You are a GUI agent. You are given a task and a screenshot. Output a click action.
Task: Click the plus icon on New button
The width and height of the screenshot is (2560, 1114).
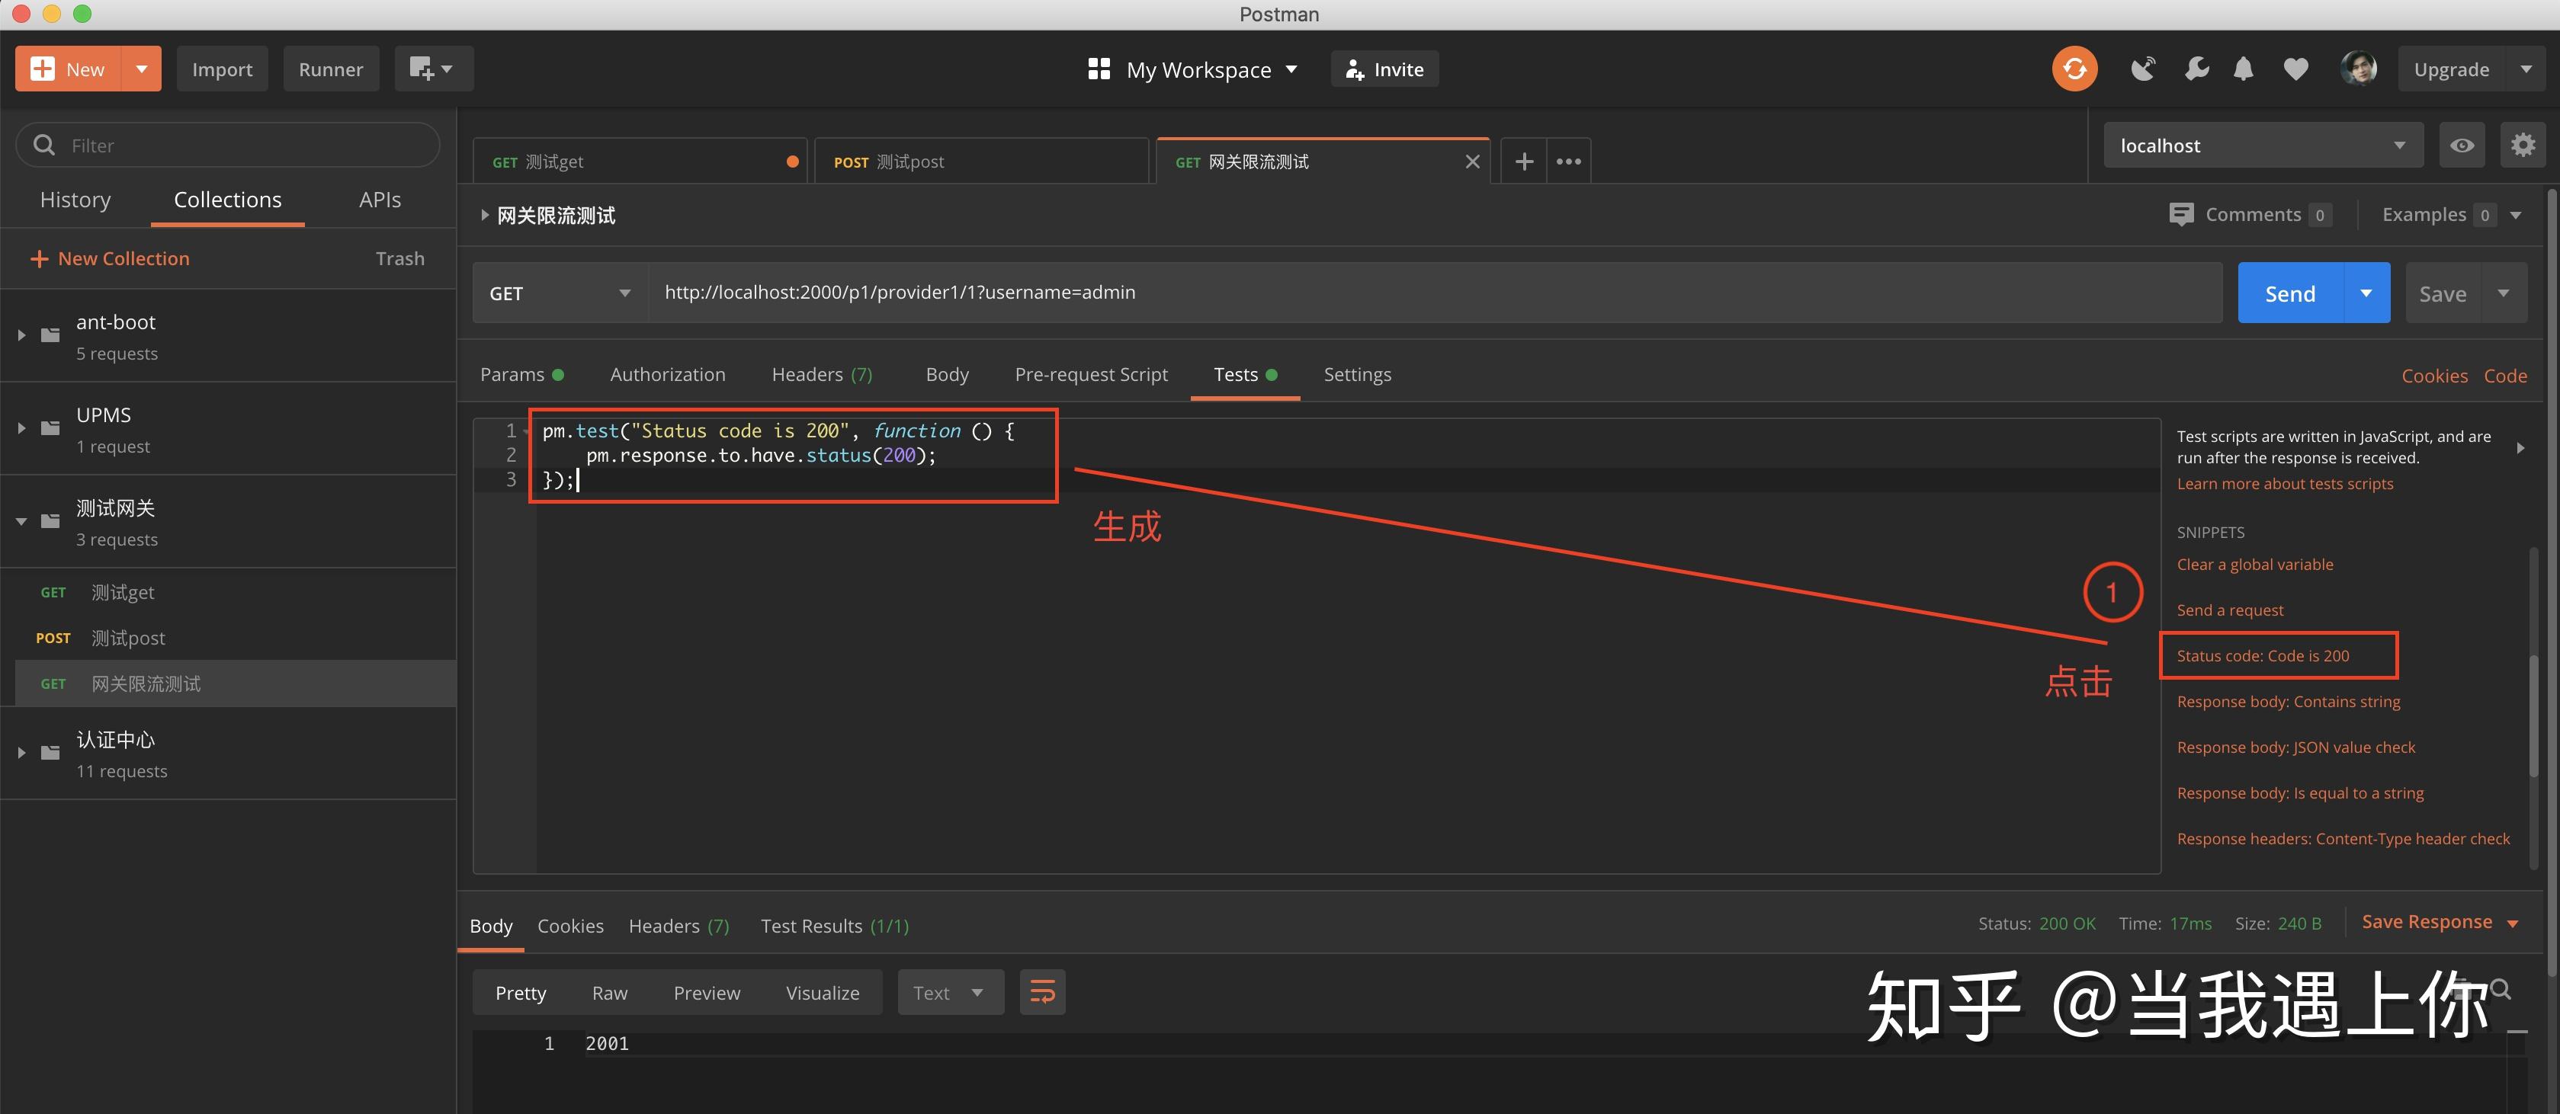[43, 69]
